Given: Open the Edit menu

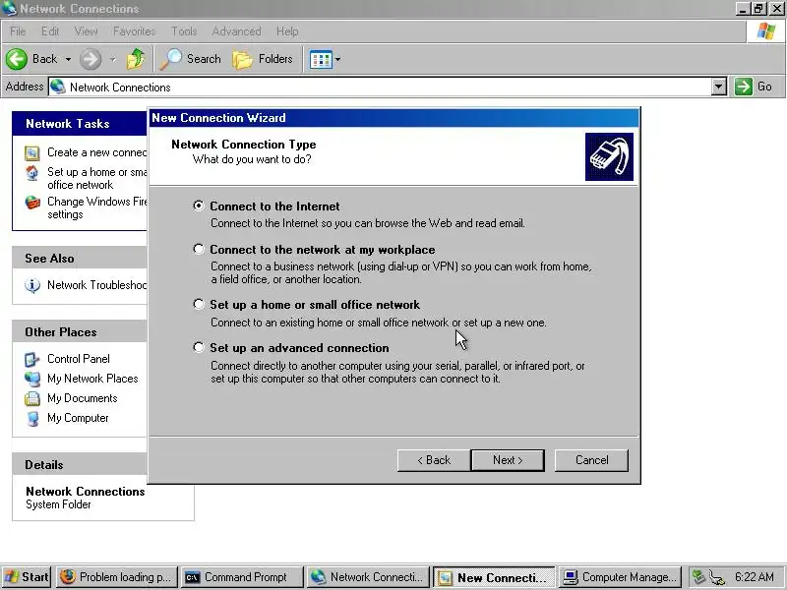Looking at the screenshot, I should click(50, 31).
